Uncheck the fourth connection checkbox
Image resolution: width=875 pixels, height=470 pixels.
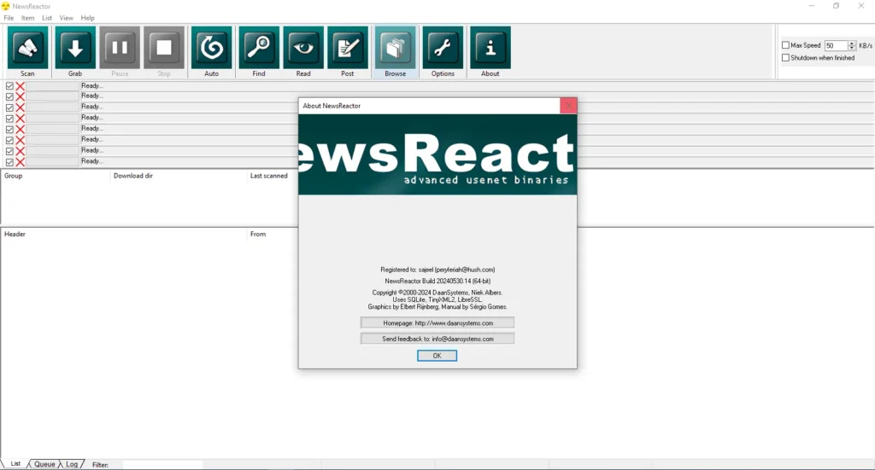9,118
